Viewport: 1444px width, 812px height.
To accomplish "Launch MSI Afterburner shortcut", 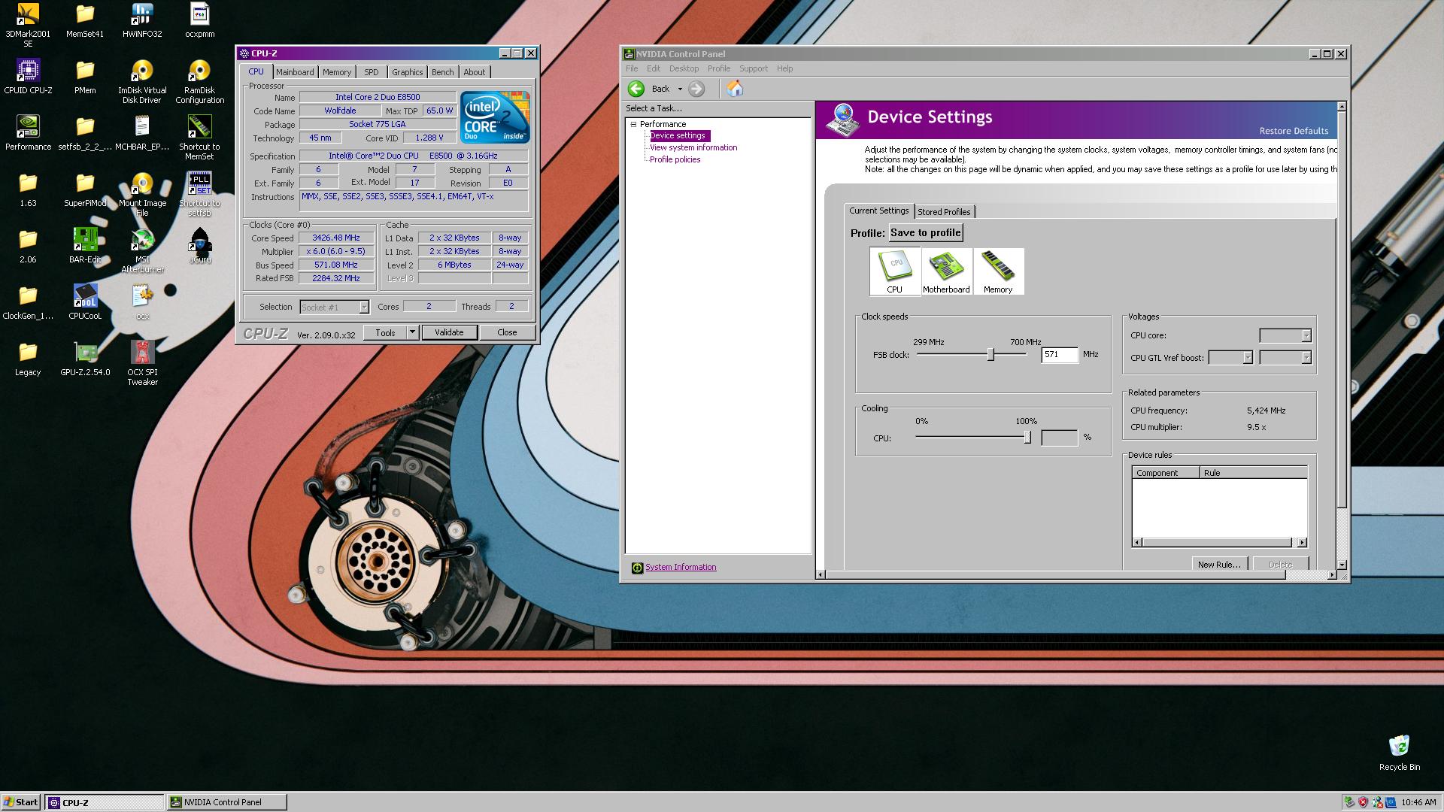I will point(142,250).
